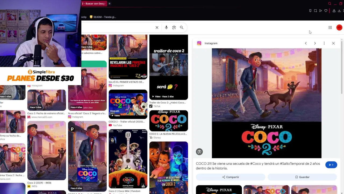The height and width of the screenshot is (194, 344).
Task: Click the red search icon in the title bar
Action: pos(329,4)
